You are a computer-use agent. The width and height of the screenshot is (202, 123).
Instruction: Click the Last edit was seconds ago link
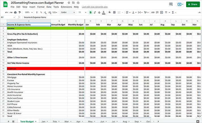click(95, 7)
